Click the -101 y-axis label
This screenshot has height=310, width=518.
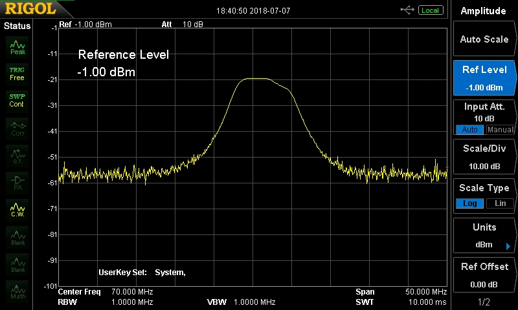(51, 286)
